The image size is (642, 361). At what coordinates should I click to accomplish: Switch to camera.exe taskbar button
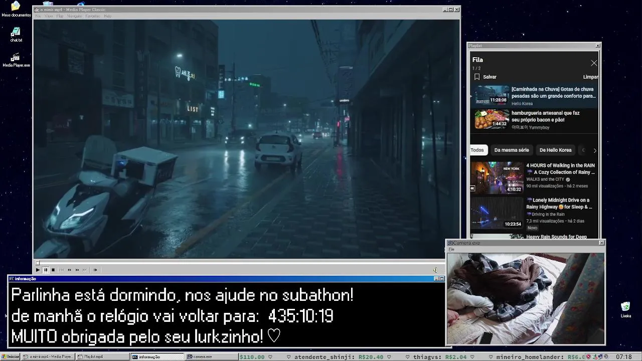(x=211, y=356)
